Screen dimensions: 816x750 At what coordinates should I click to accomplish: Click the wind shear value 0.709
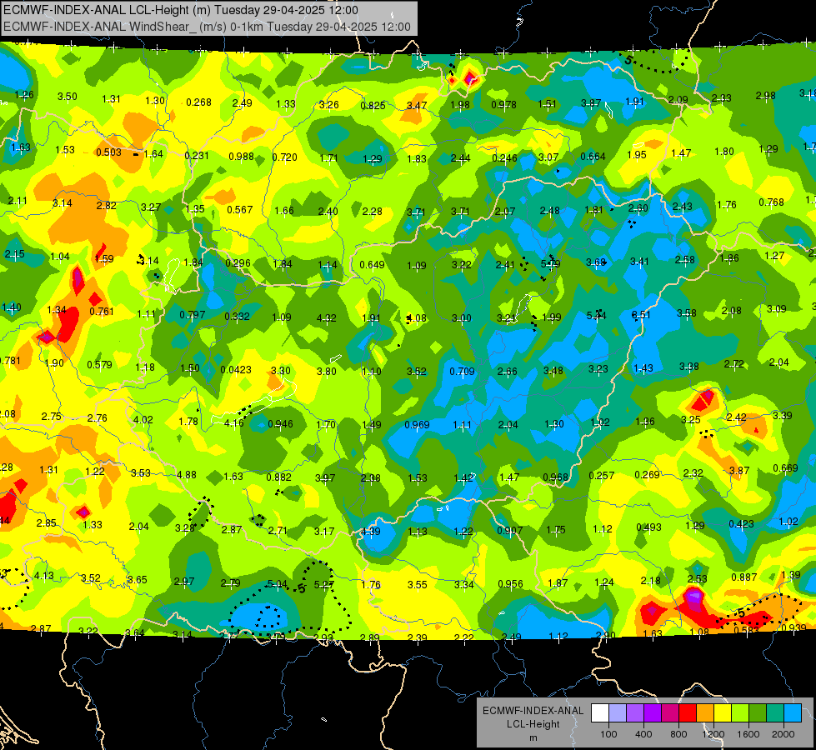(462, 372)
